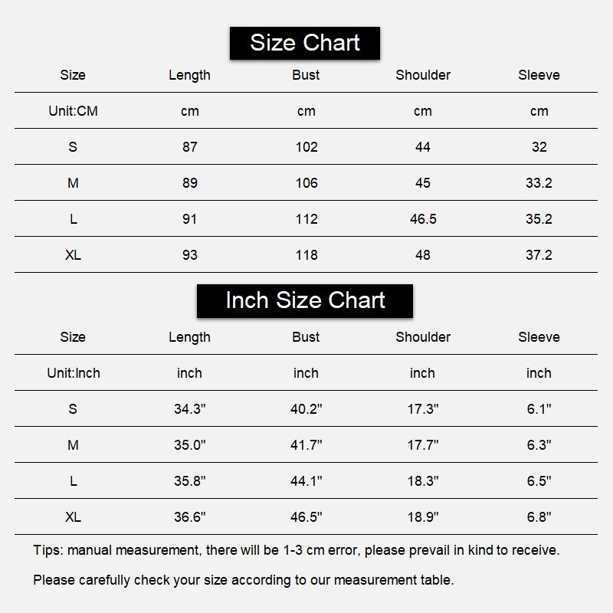Click the "Inch Size Chart" title banner
This screenshot has width=613, height=613.
tap(305, 300)
